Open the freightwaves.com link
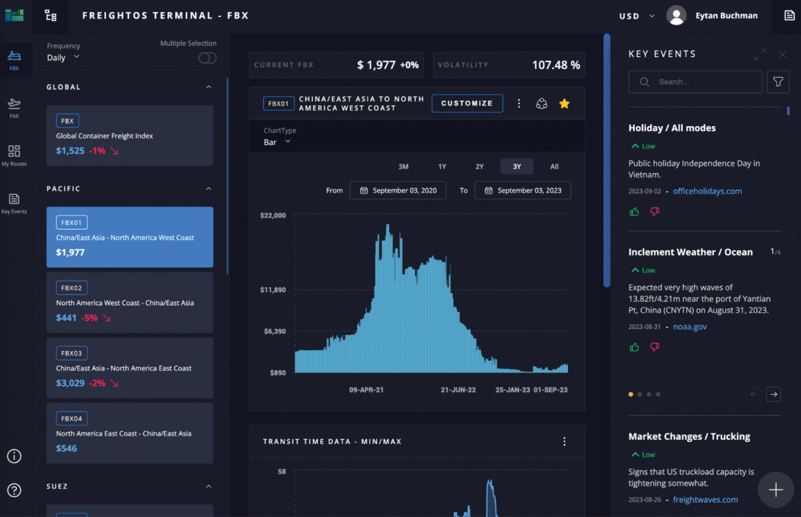Screen dimensions: 801x517 point(705,499)
